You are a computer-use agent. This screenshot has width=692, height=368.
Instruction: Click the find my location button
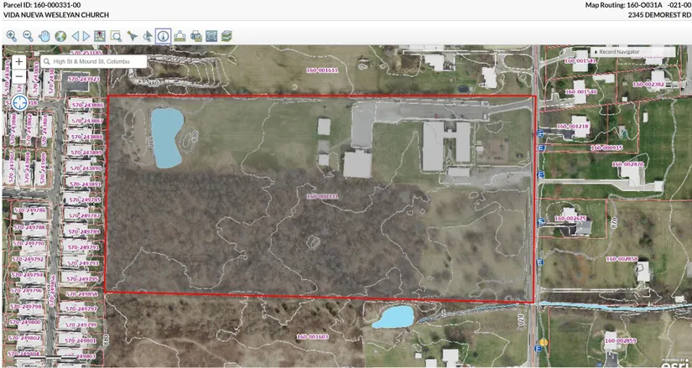pos(19,103)
